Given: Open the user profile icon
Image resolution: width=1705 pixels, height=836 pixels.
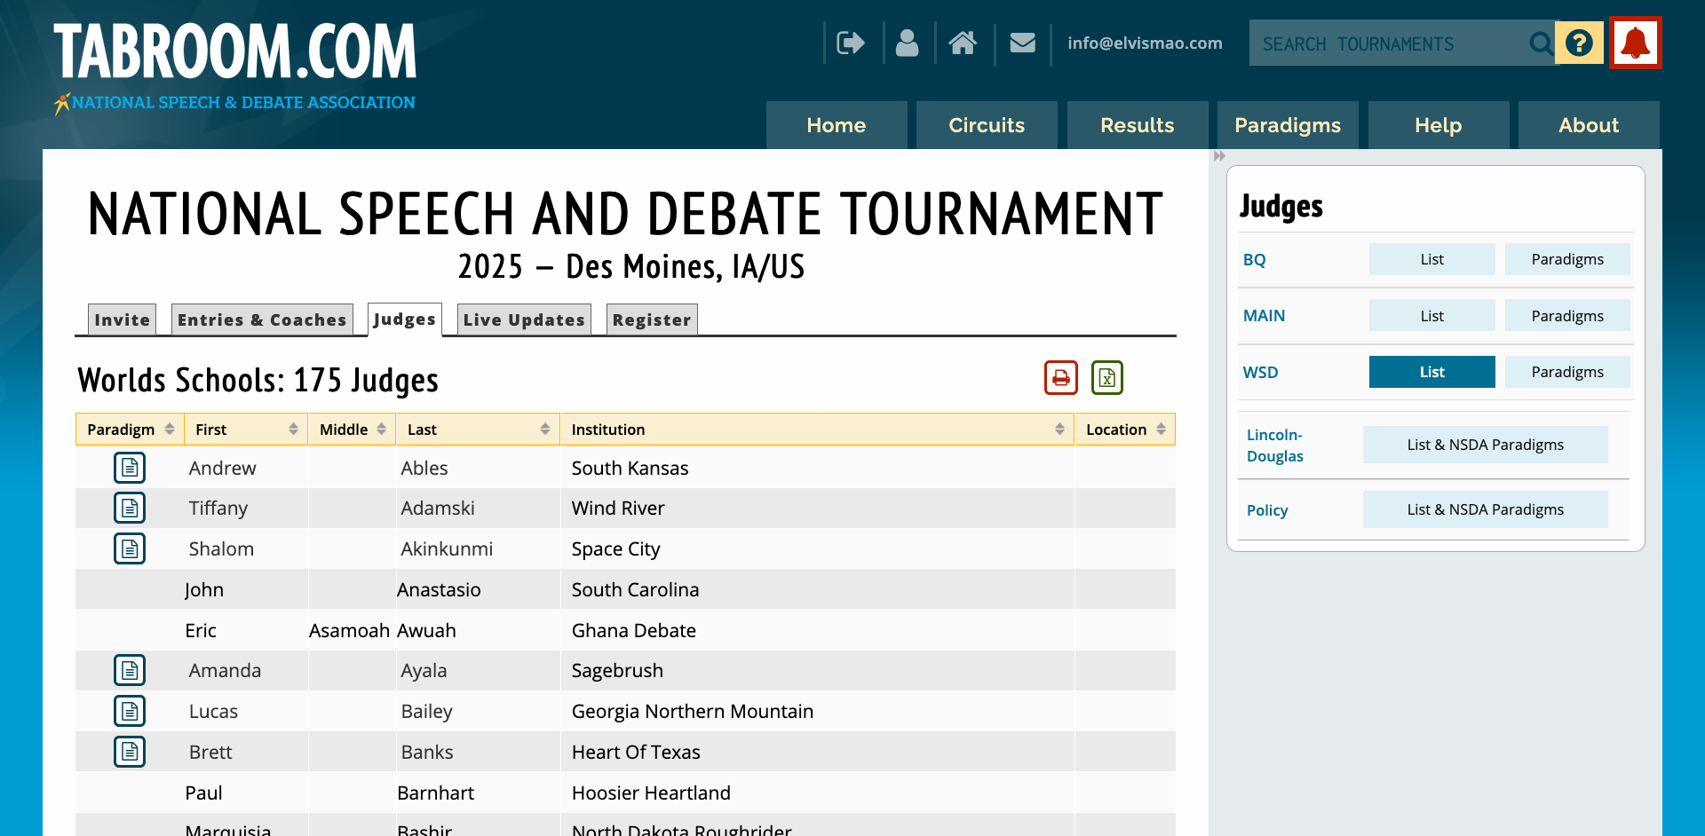Looking at the screenshot, I should click(x=907, y=43).
